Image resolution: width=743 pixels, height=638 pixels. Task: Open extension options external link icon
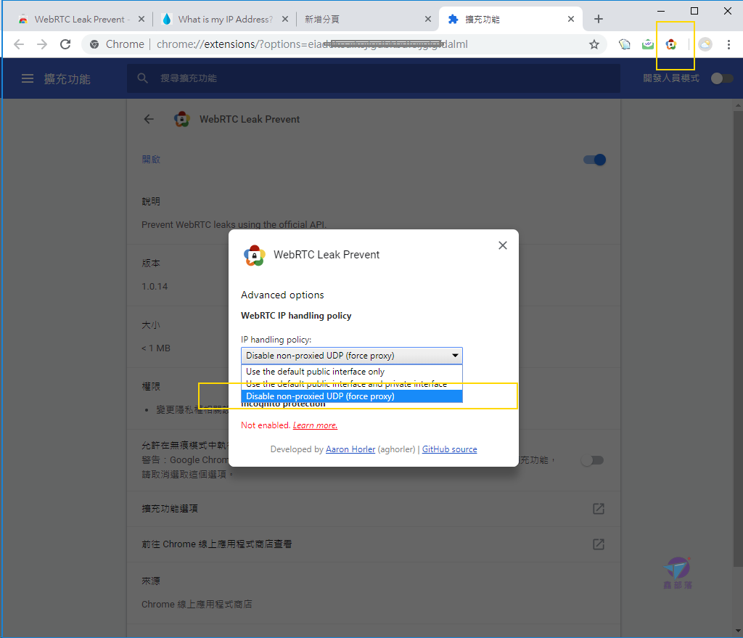click(x=599, y=509)
